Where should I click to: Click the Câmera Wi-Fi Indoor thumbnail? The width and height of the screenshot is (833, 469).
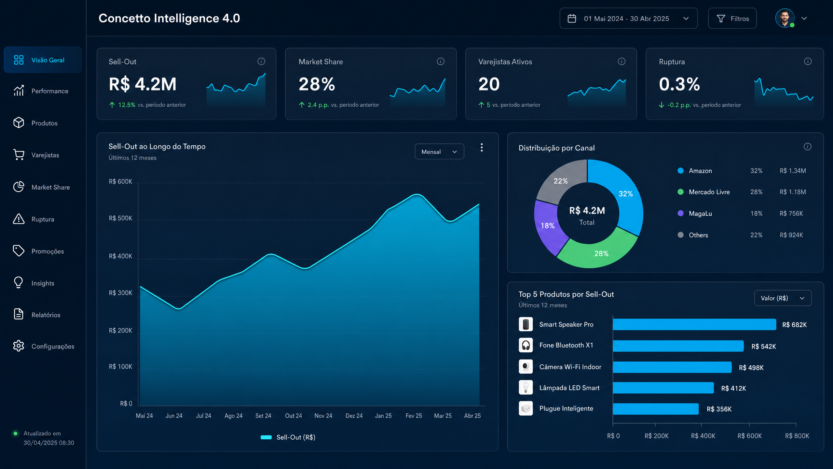point(526,367)
